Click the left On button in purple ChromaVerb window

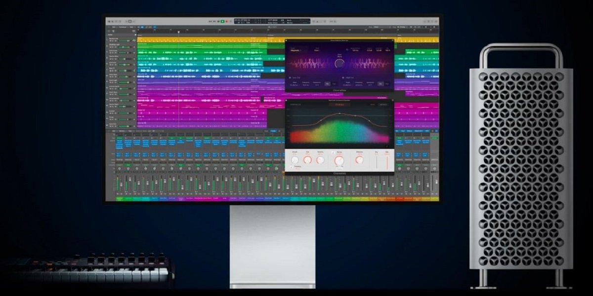point(327,84)
